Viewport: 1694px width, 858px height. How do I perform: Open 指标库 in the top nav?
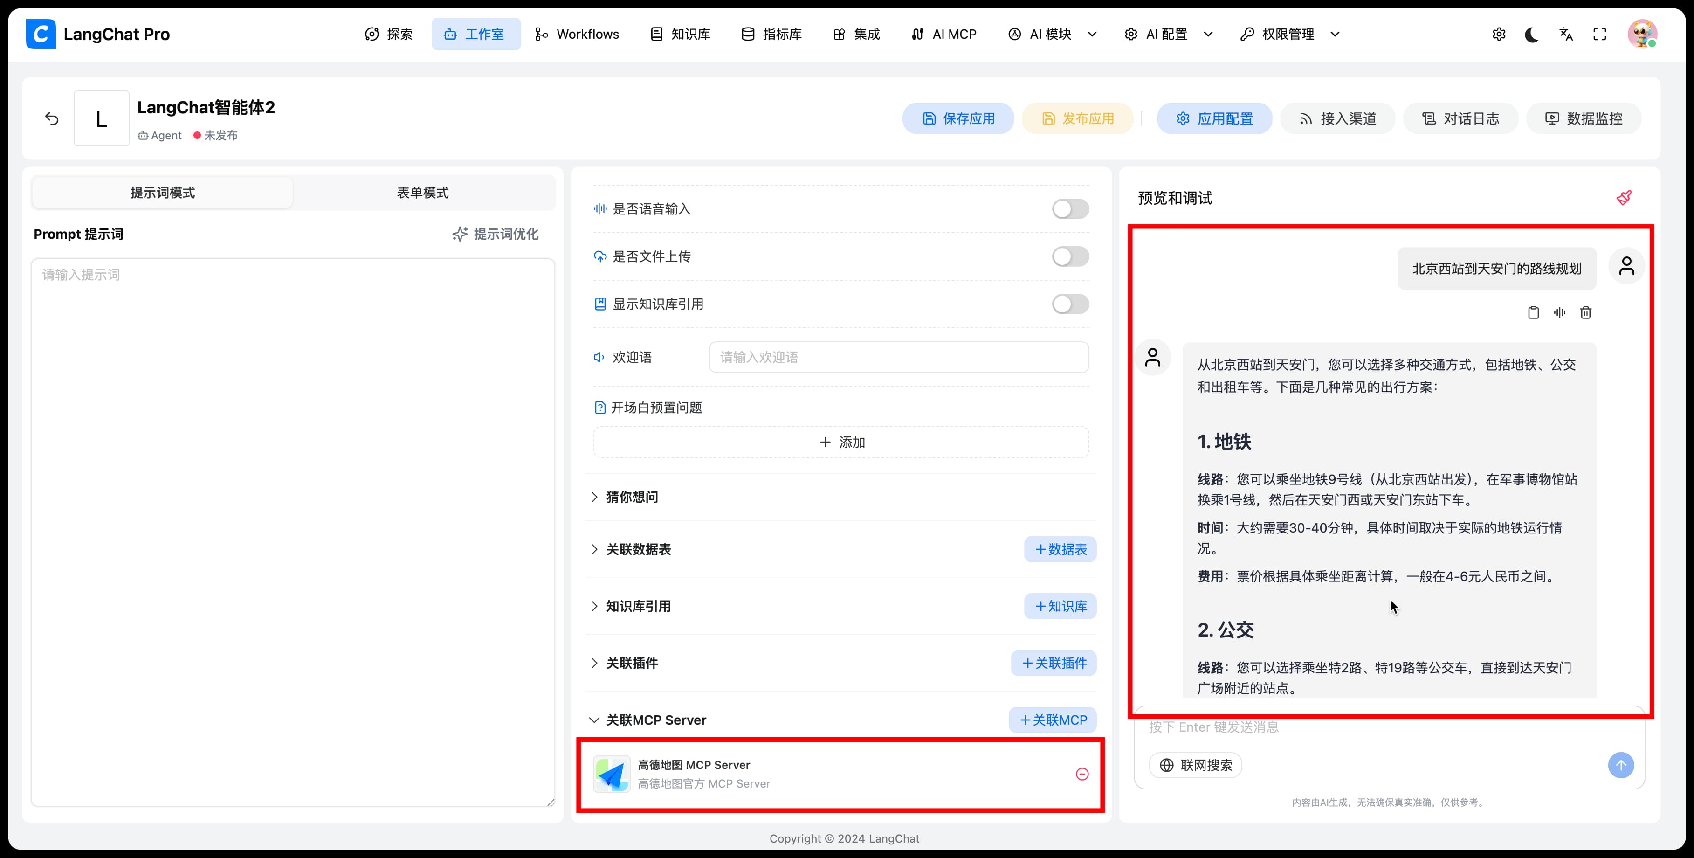pyautogui.click(x=771, y=34)
